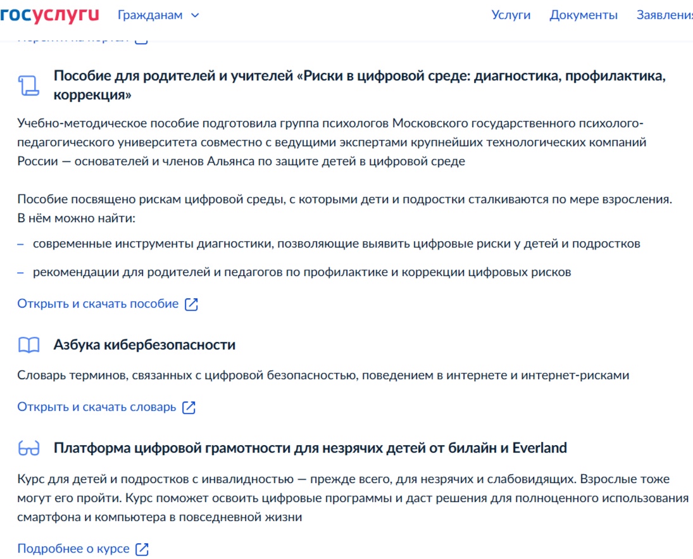Open the Подробнее о курсе link
Image resolution: width=693 pixels, height=559 pixels.
[x=73, y=549]
